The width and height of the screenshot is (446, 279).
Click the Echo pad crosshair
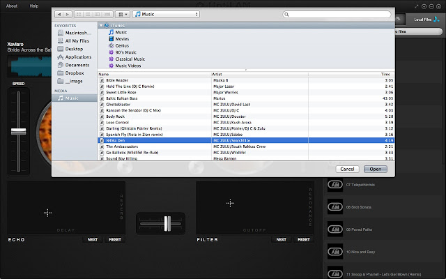click(x=47, y=213)
